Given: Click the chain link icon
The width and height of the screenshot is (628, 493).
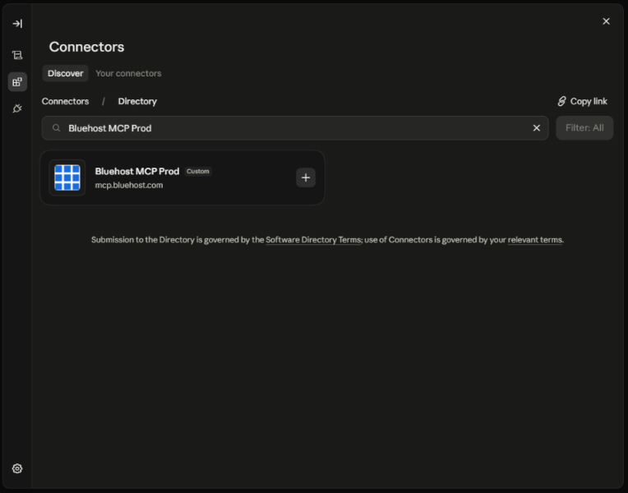Looking at the screenshot, I should pyautogui.click(x=561, y=101).
